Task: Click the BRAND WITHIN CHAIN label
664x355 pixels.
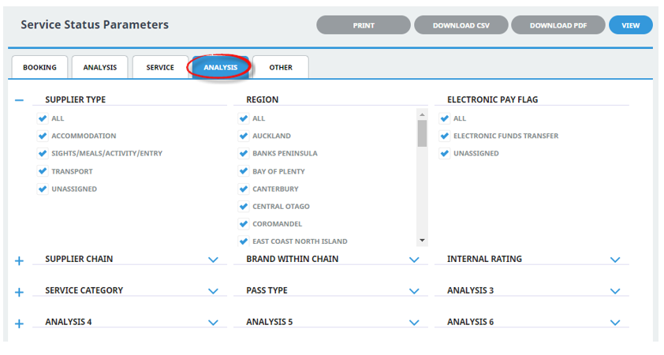Action: (x=293, y=259)
